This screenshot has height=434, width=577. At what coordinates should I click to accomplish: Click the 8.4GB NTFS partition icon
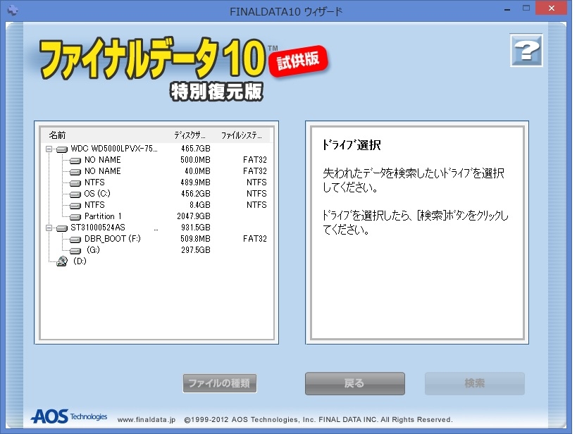75,206
